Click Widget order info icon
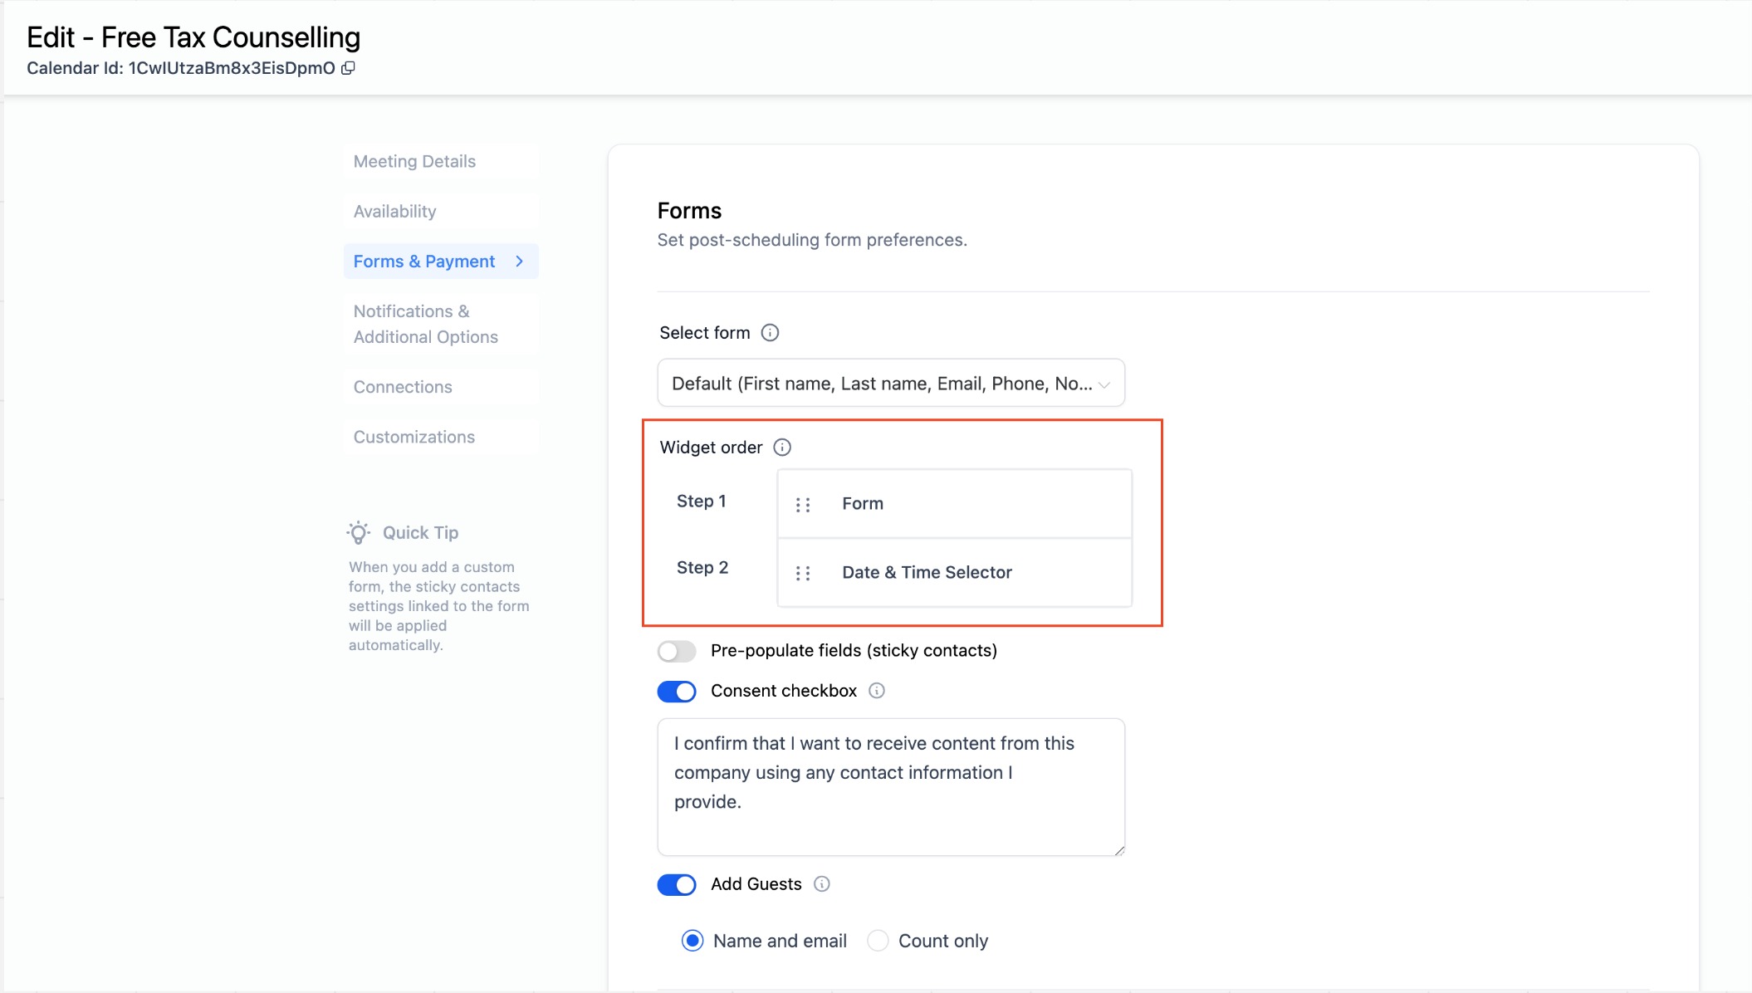The image size is (1752, 993). point(782,448)
